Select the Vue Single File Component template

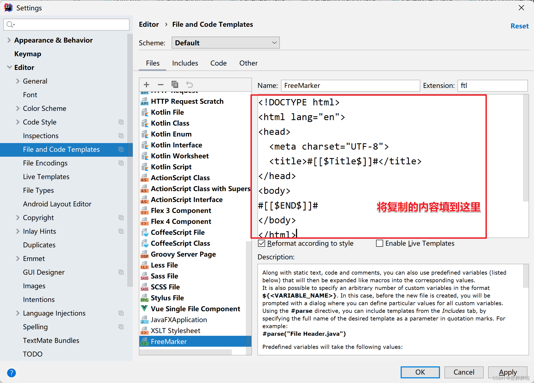[x=195, y=309]
